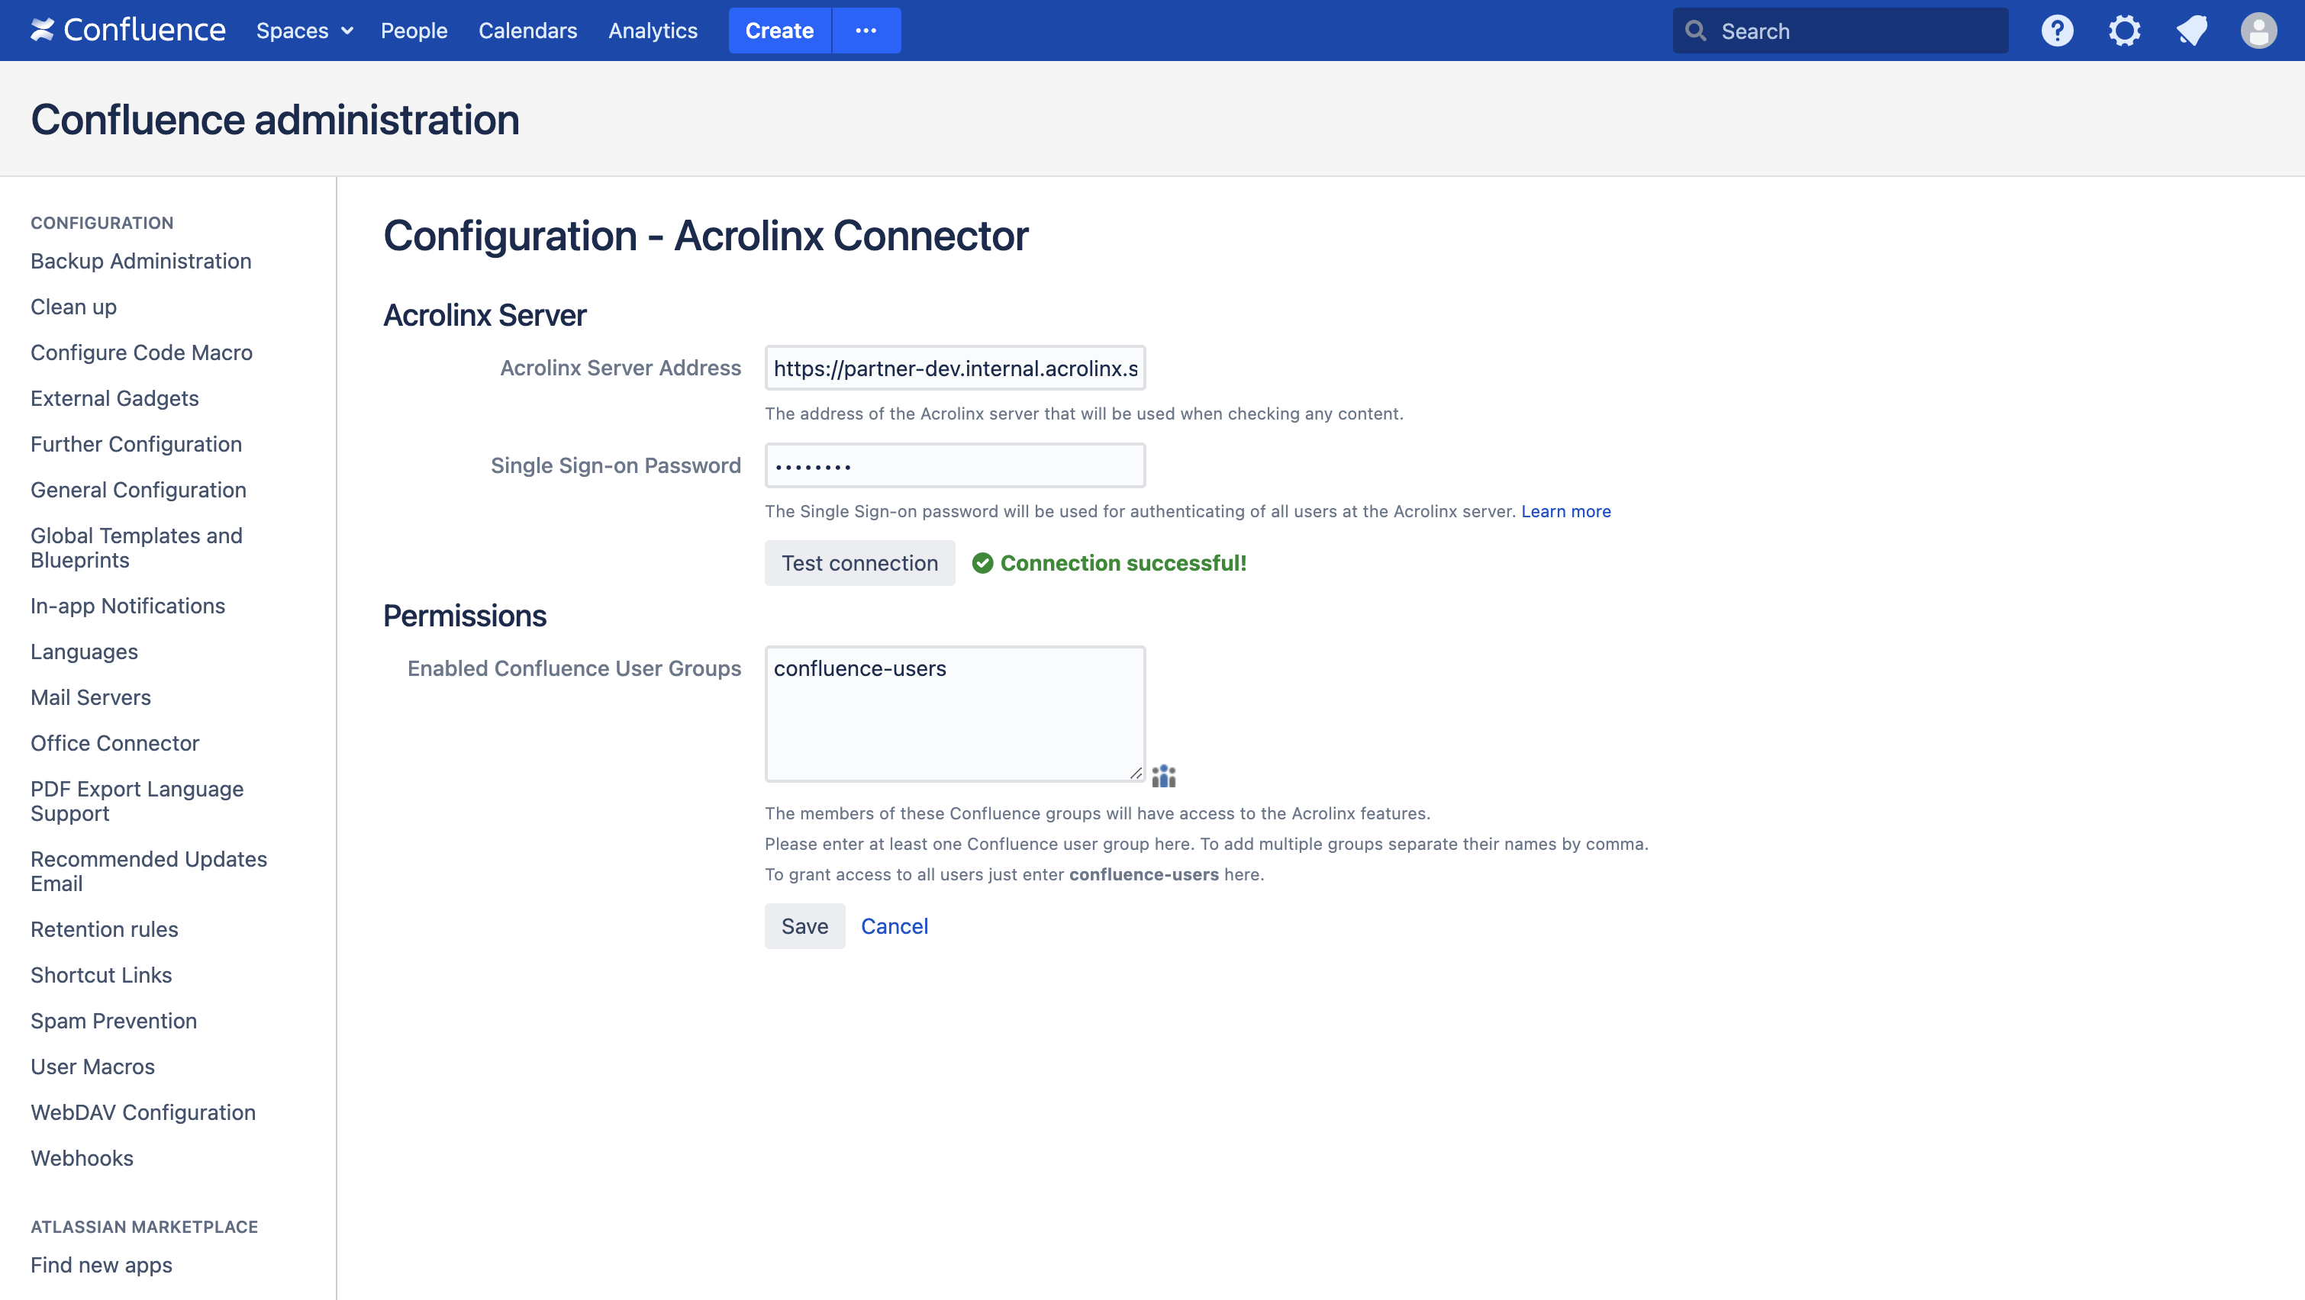Open General Configuration in sidebar
This screenshot has height=1300, width=2305.
pyautogui.click(x=138, y=489)
